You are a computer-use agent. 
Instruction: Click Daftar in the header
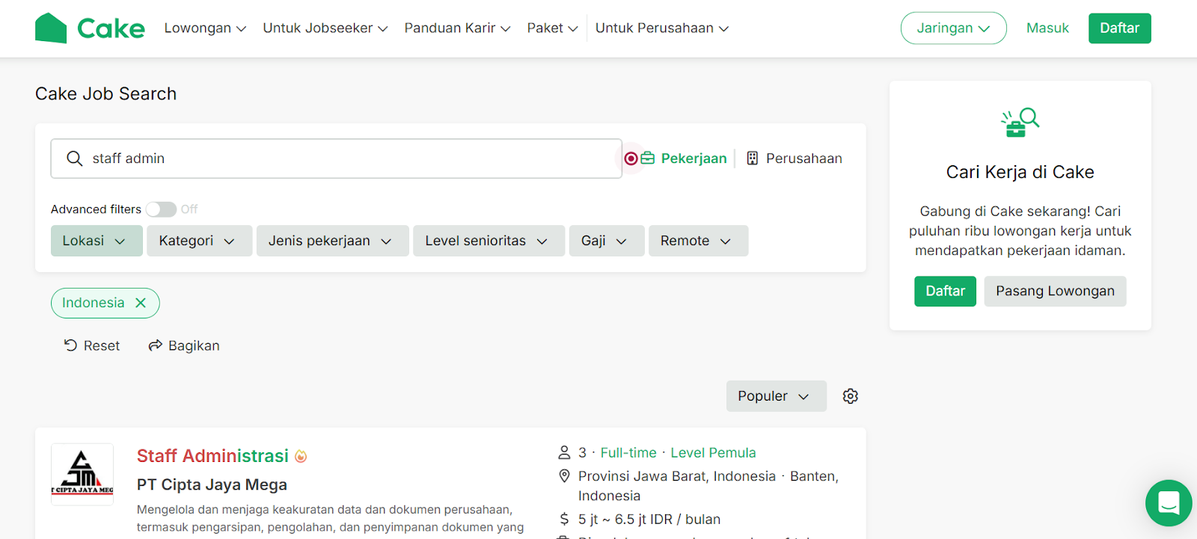(x=1119, y=28)
